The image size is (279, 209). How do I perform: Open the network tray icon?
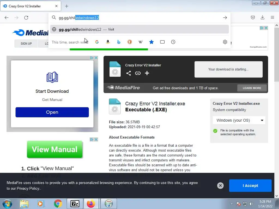click(x=245, y=204)
